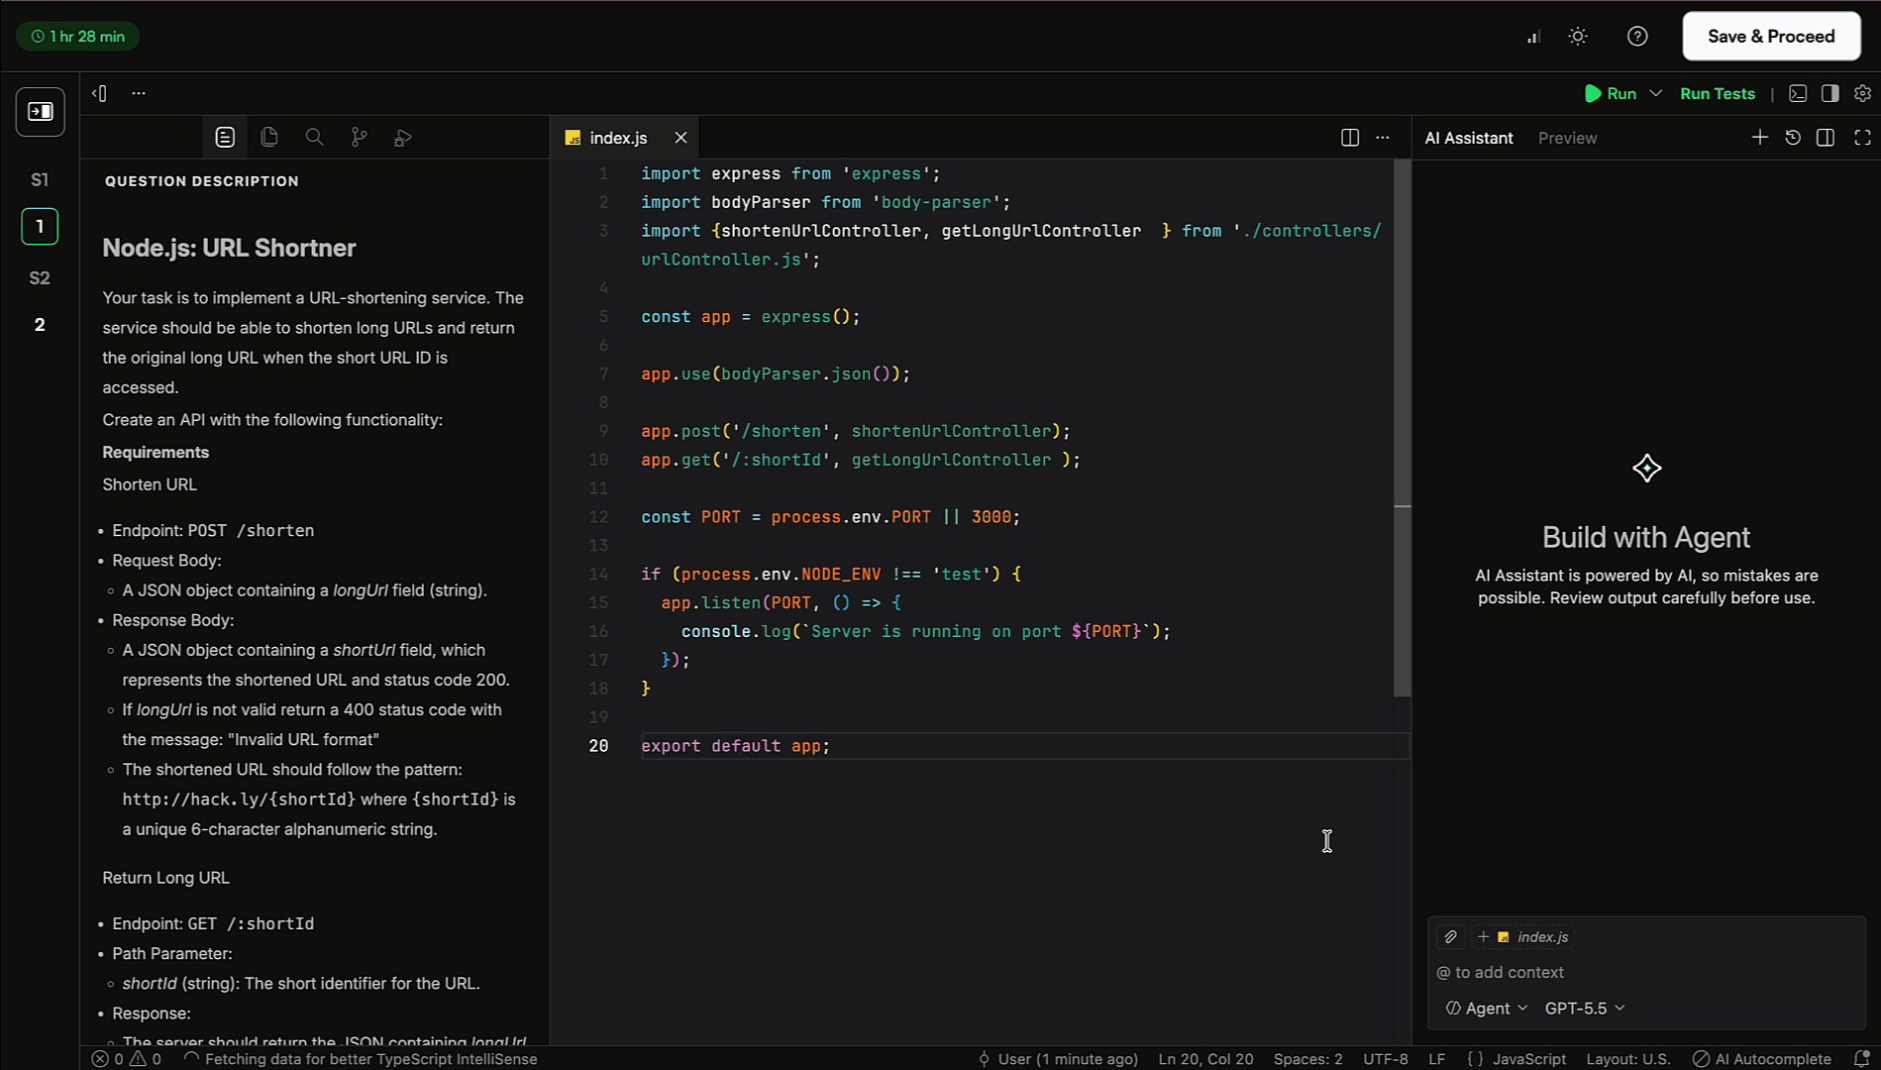
Task: Toggle AI Autocomplete in status bar
Action: [x=1761, y=1059]
